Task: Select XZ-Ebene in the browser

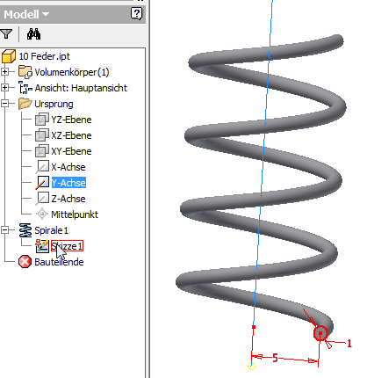Action: pyautogui.click(x=71, y=135)
